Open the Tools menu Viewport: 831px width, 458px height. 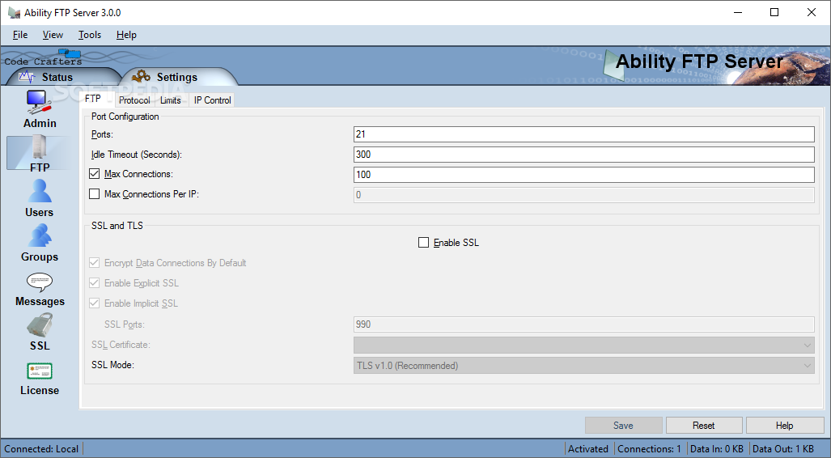tap(90, 35)
